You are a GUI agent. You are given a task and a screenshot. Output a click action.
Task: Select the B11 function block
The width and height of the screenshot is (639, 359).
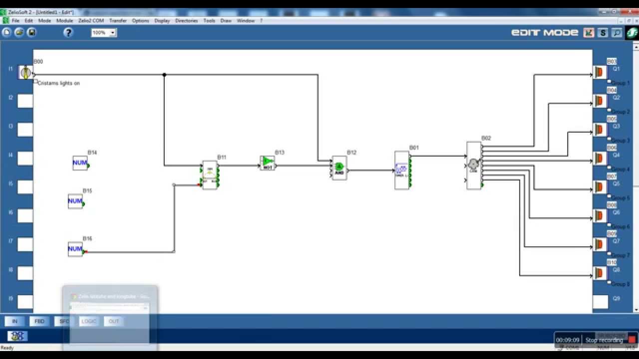pyautogui.click(x=210, y=175)
